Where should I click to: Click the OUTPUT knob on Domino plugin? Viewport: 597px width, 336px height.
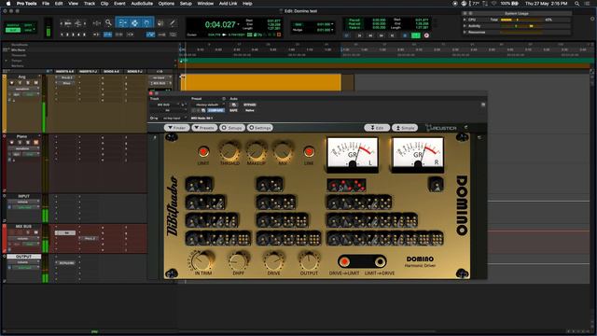pos(309,261)
